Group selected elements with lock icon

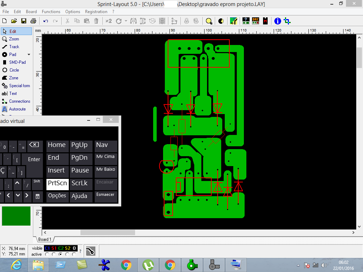[x=186, y=21]
